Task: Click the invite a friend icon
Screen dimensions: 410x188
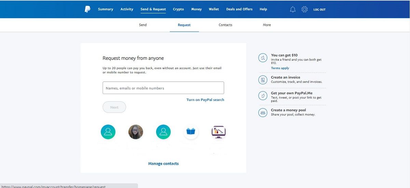Action: tap(263, 58)
